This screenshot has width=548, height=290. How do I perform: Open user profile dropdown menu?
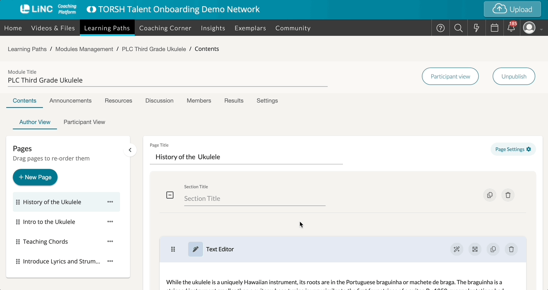tap(533, 28)
